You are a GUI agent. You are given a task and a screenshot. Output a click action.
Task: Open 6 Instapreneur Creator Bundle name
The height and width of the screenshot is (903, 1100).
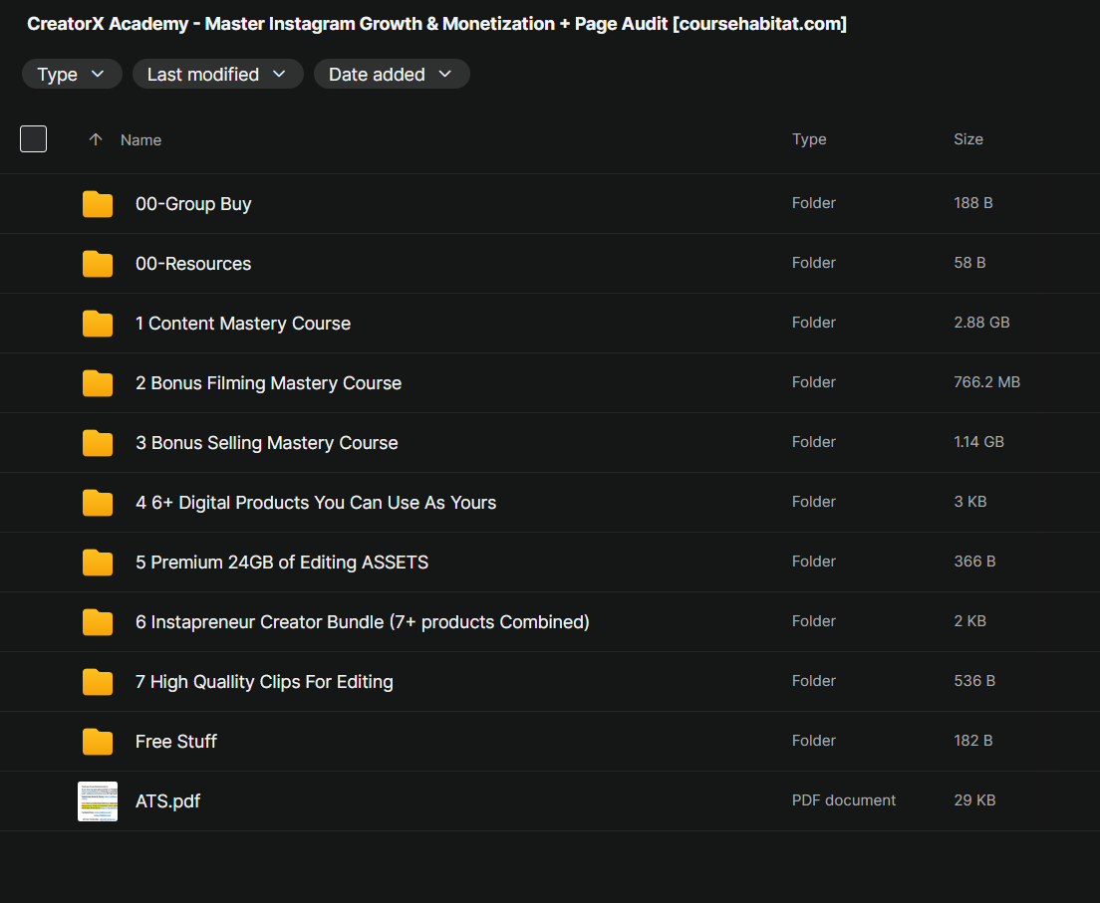coord(362,622)
